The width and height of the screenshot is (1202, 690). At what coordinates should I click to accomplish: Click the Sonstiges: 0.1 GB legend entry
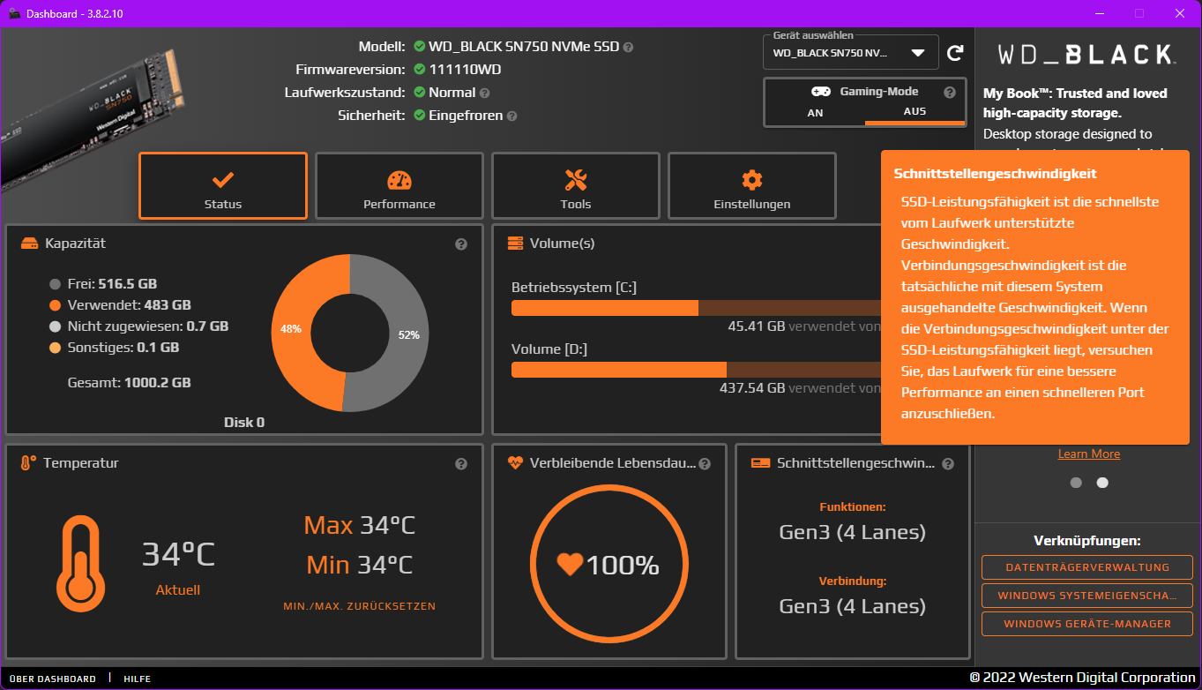coord(114,348)
